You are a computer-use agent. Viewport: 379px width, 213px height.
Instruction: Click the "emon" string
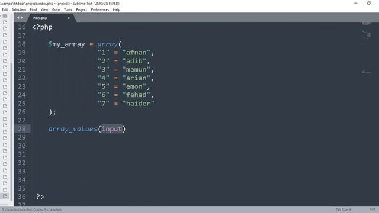click(x=134, y=86)
